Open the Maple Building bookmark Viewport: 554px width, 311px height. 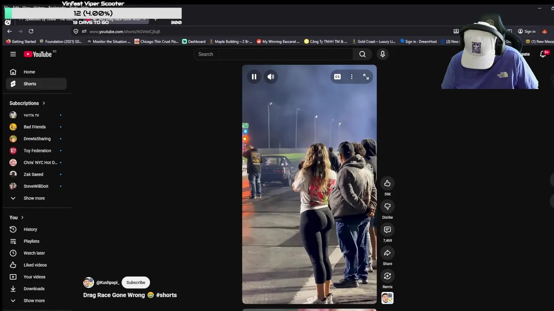(230, 41)
